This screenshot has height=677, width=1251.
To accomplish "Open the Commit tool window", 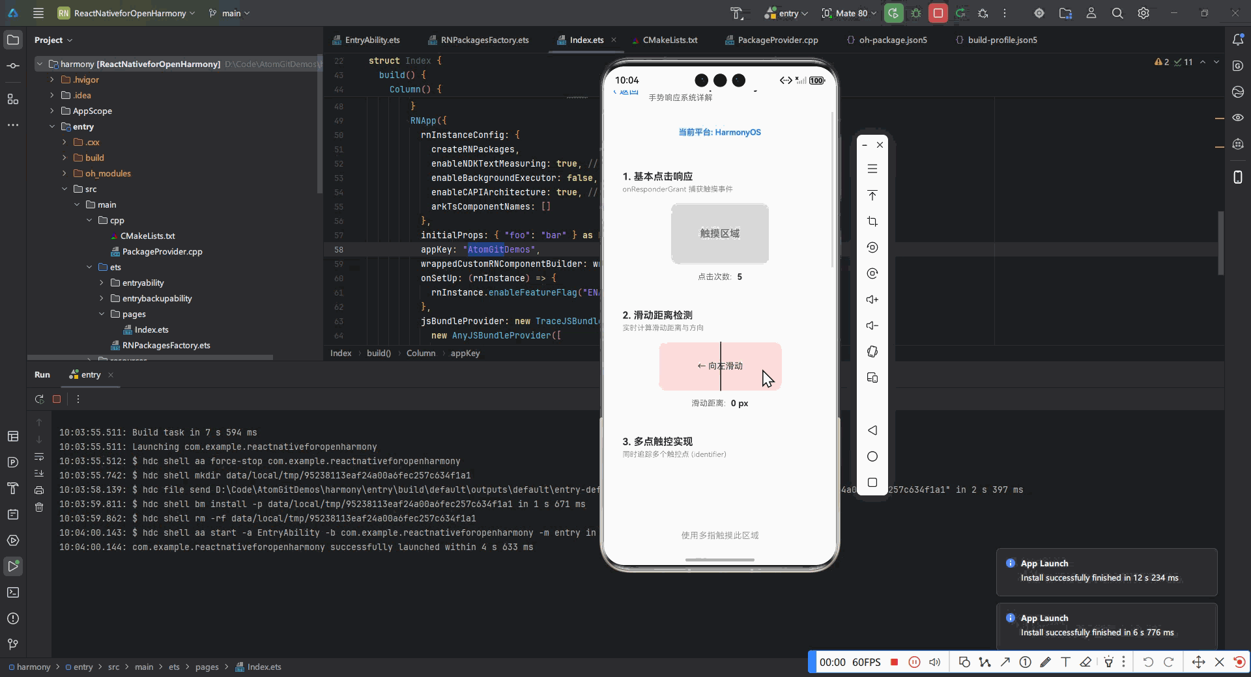I will (x=13, y=66).
